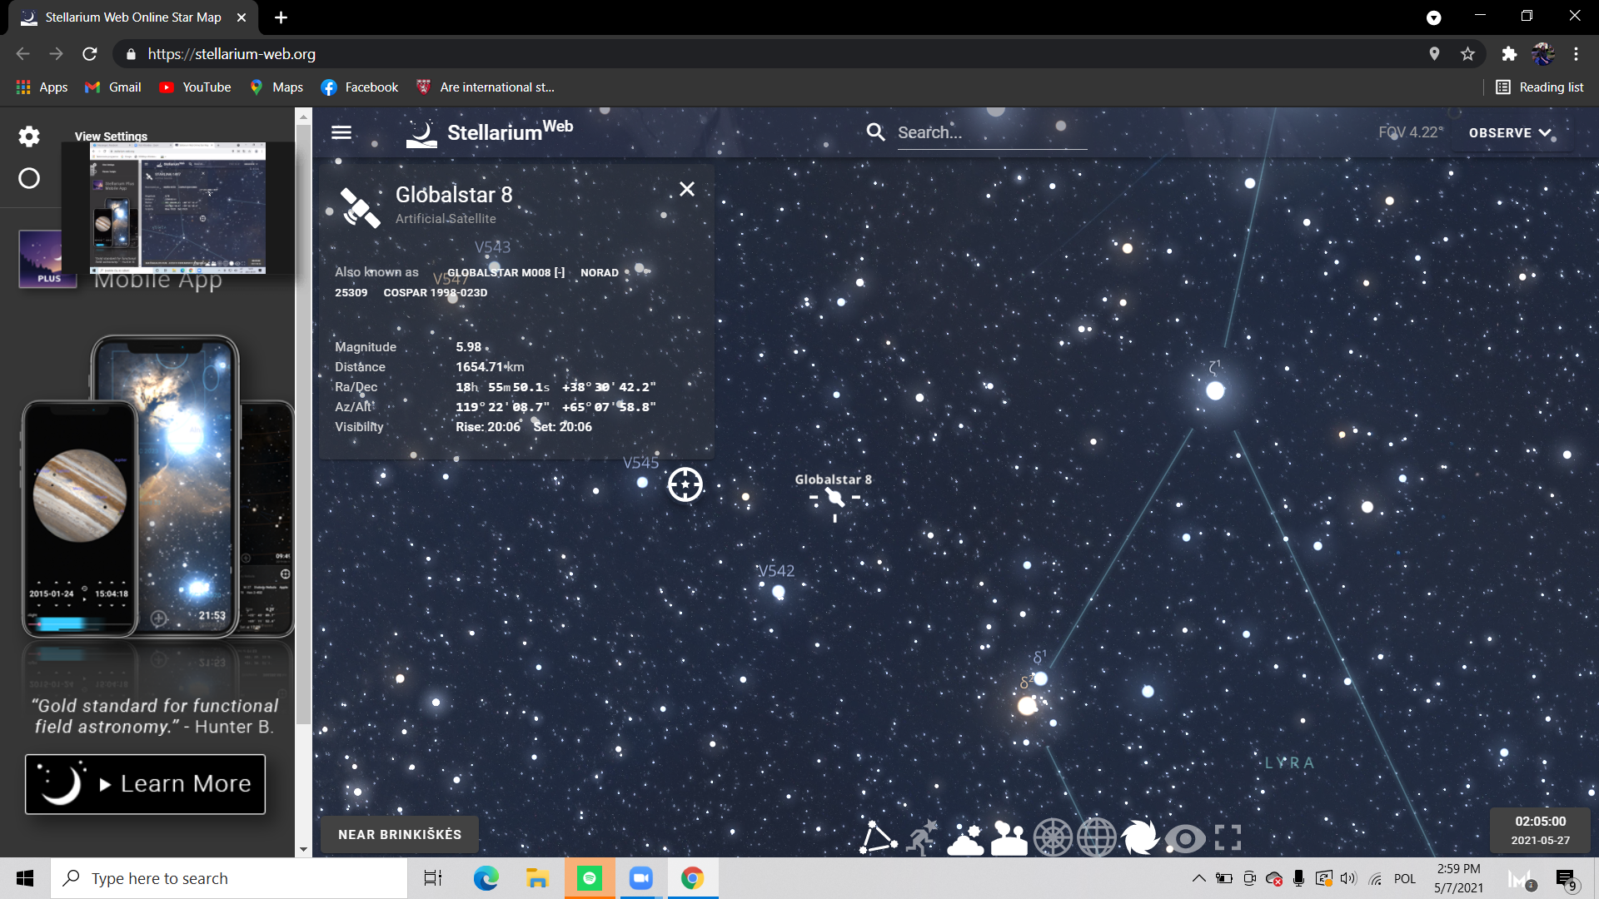Show hidden system tray icons
The image size is (1599, 899).
(1198, 878)
